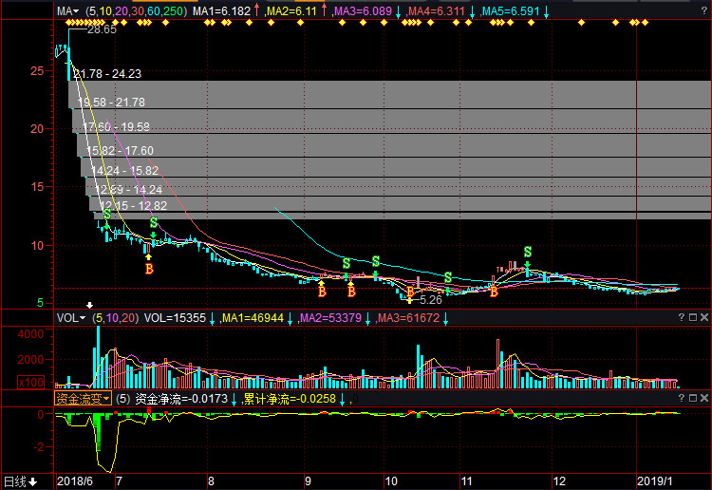Close the VOL indicator panel

coord(703,318)
